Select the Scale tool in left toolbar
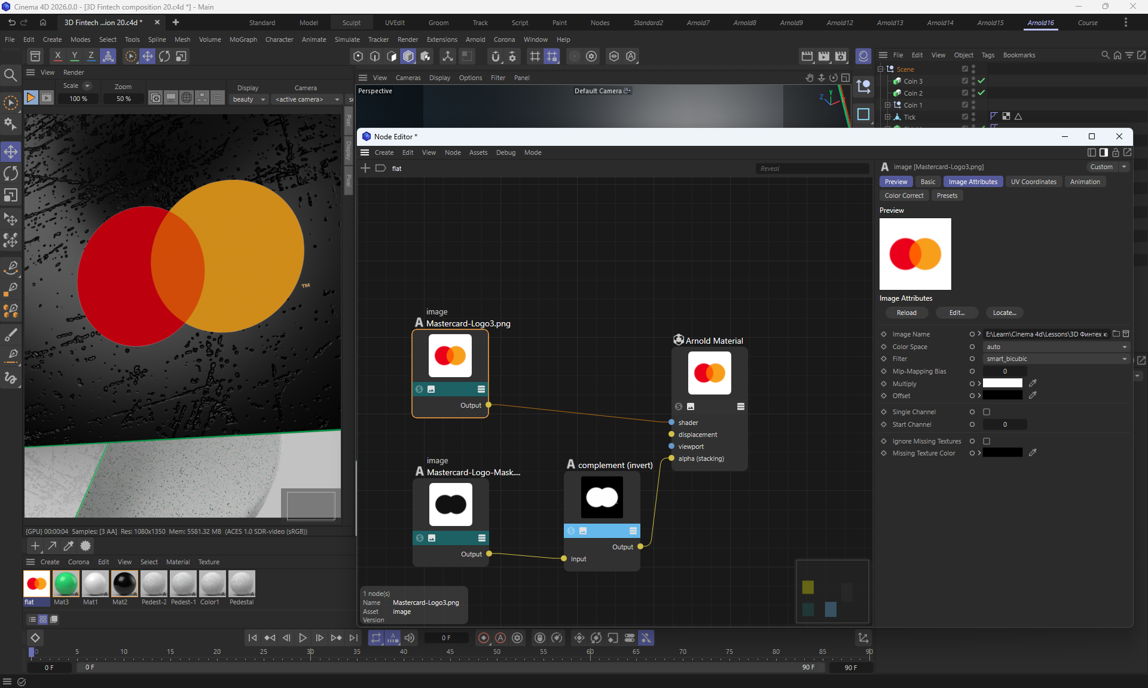 coord(11,195)
